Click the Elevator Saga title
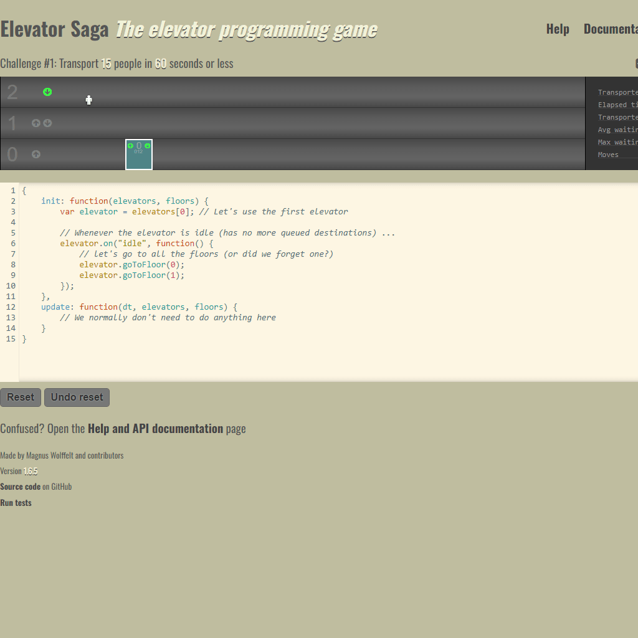The height and width of the screenshot is (638, 638). click(x=55, y=29)
